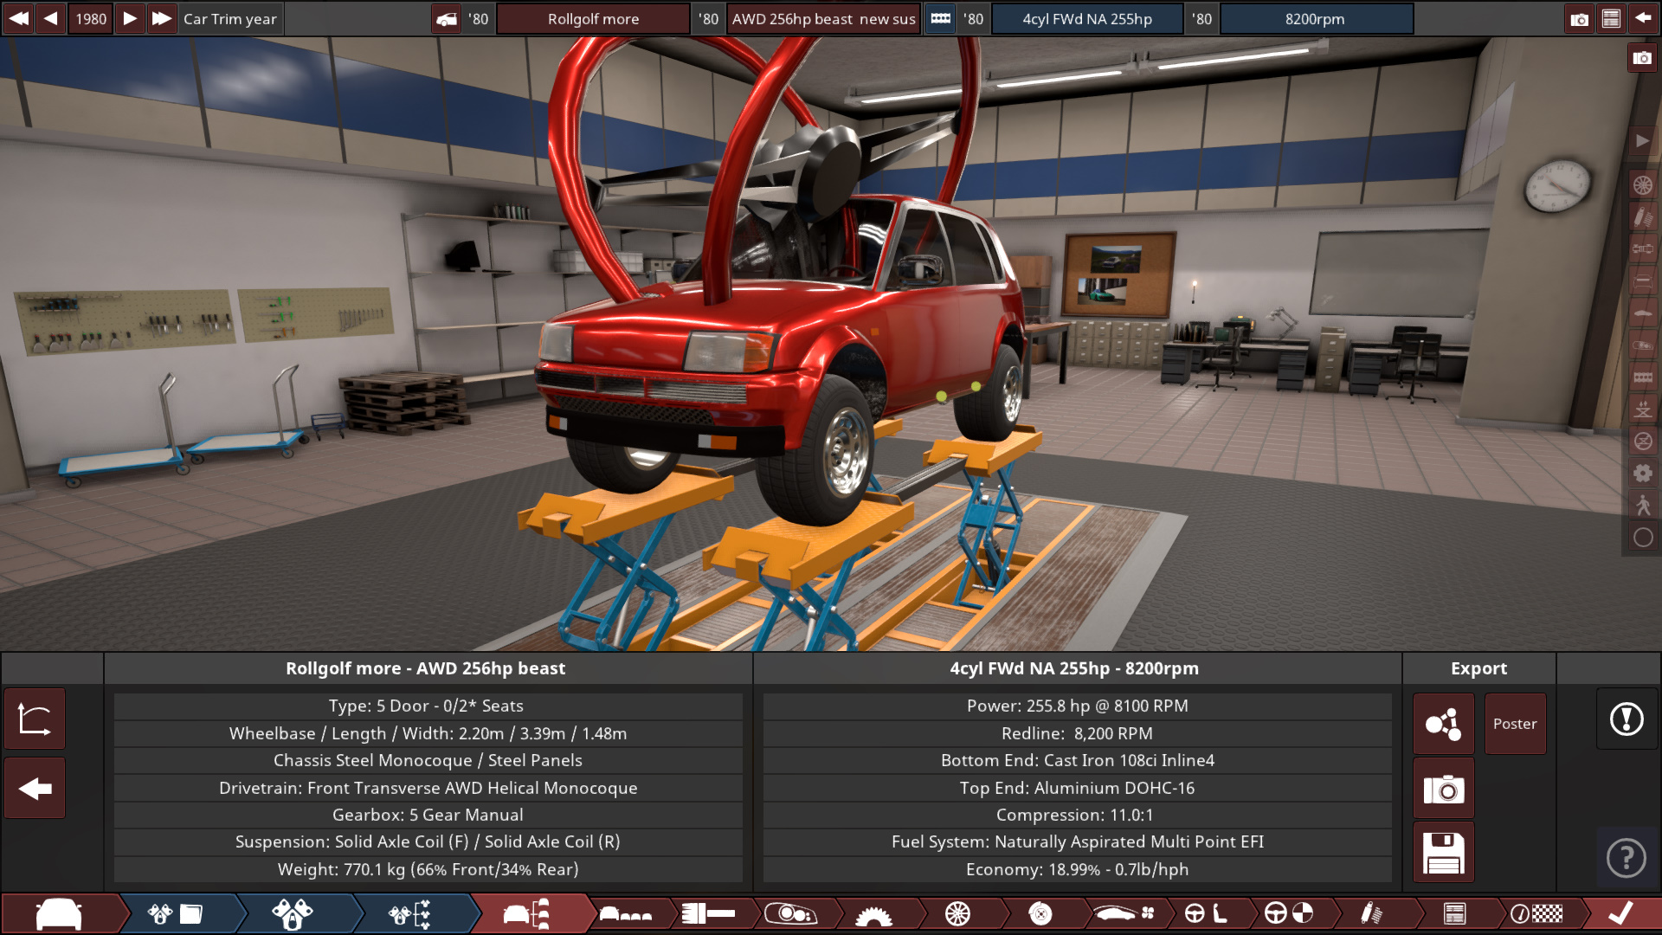Image resolution: width=1662 pixels, height=935 pixels.
Task: Decrease trim year with single left arrow
Action: click(50, 18)
